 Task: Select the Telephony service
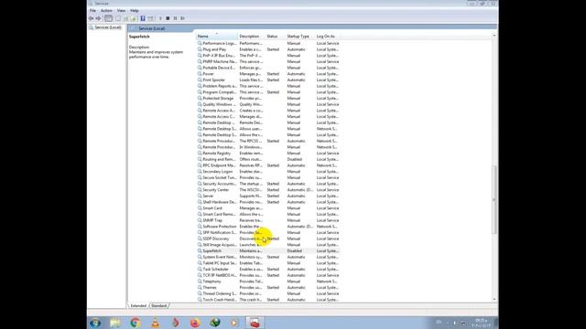coord(268,281)
